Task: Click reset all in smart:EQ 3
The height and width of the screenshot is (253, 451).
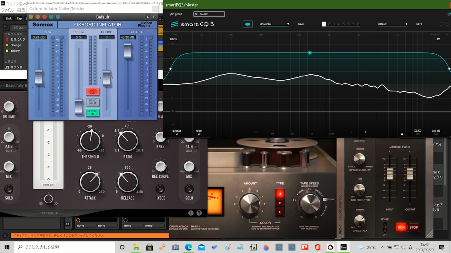Action: 199,132
